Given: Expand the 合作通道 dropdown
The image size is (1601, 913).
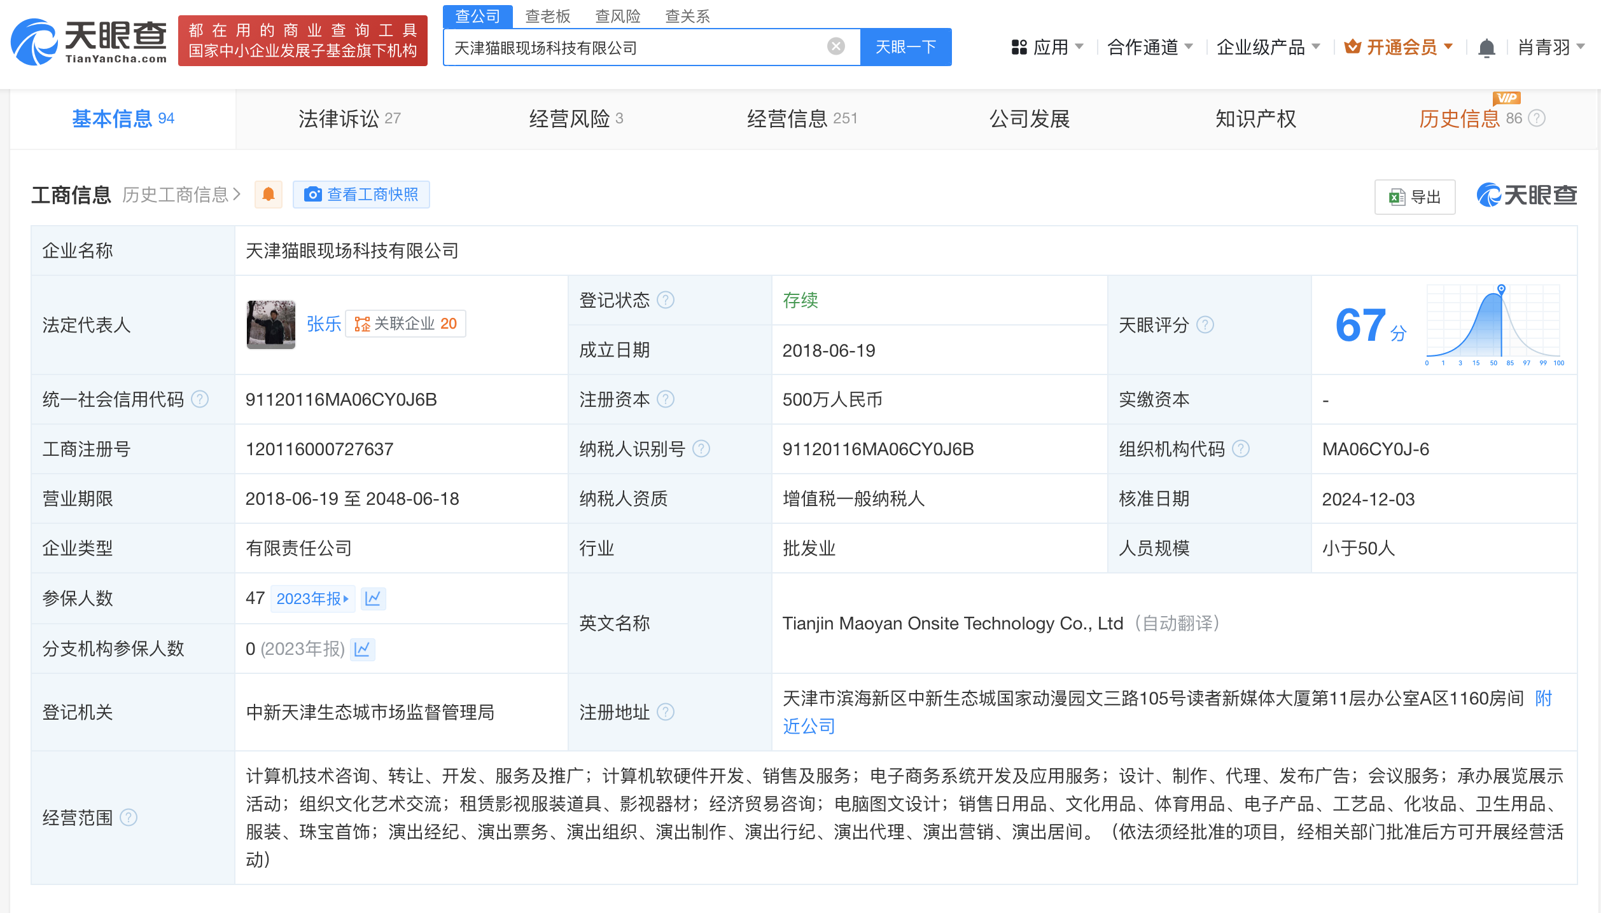Looking at the screenshot, I should [1149, 47].
